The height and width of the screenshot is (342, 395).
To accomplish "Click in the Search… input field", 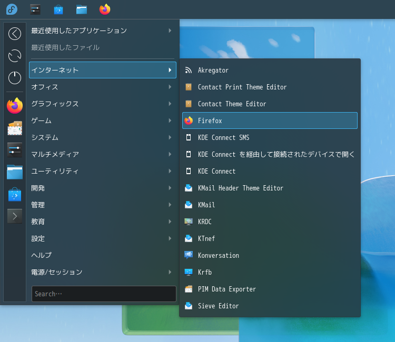I will (x=104, y=294).
